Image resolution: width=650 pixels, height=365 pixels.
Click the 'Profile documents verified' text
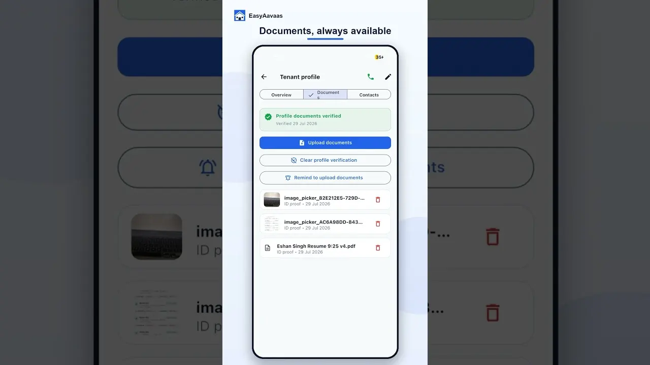[x=308, y=116]
